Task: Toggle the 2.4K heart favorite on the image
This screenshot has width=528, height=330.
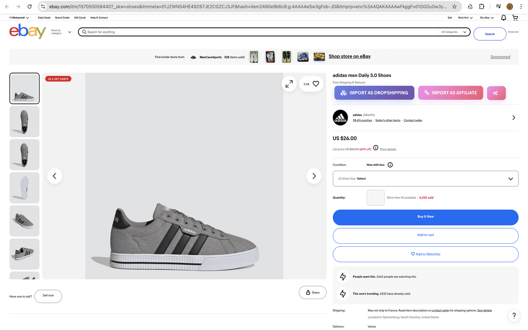Action: click(316, 84)
